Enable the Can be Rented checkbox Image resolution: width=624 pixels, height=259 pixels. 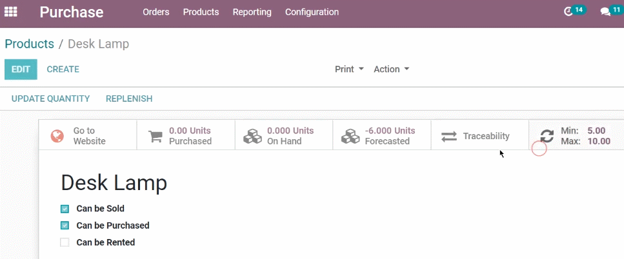[65, 242]
